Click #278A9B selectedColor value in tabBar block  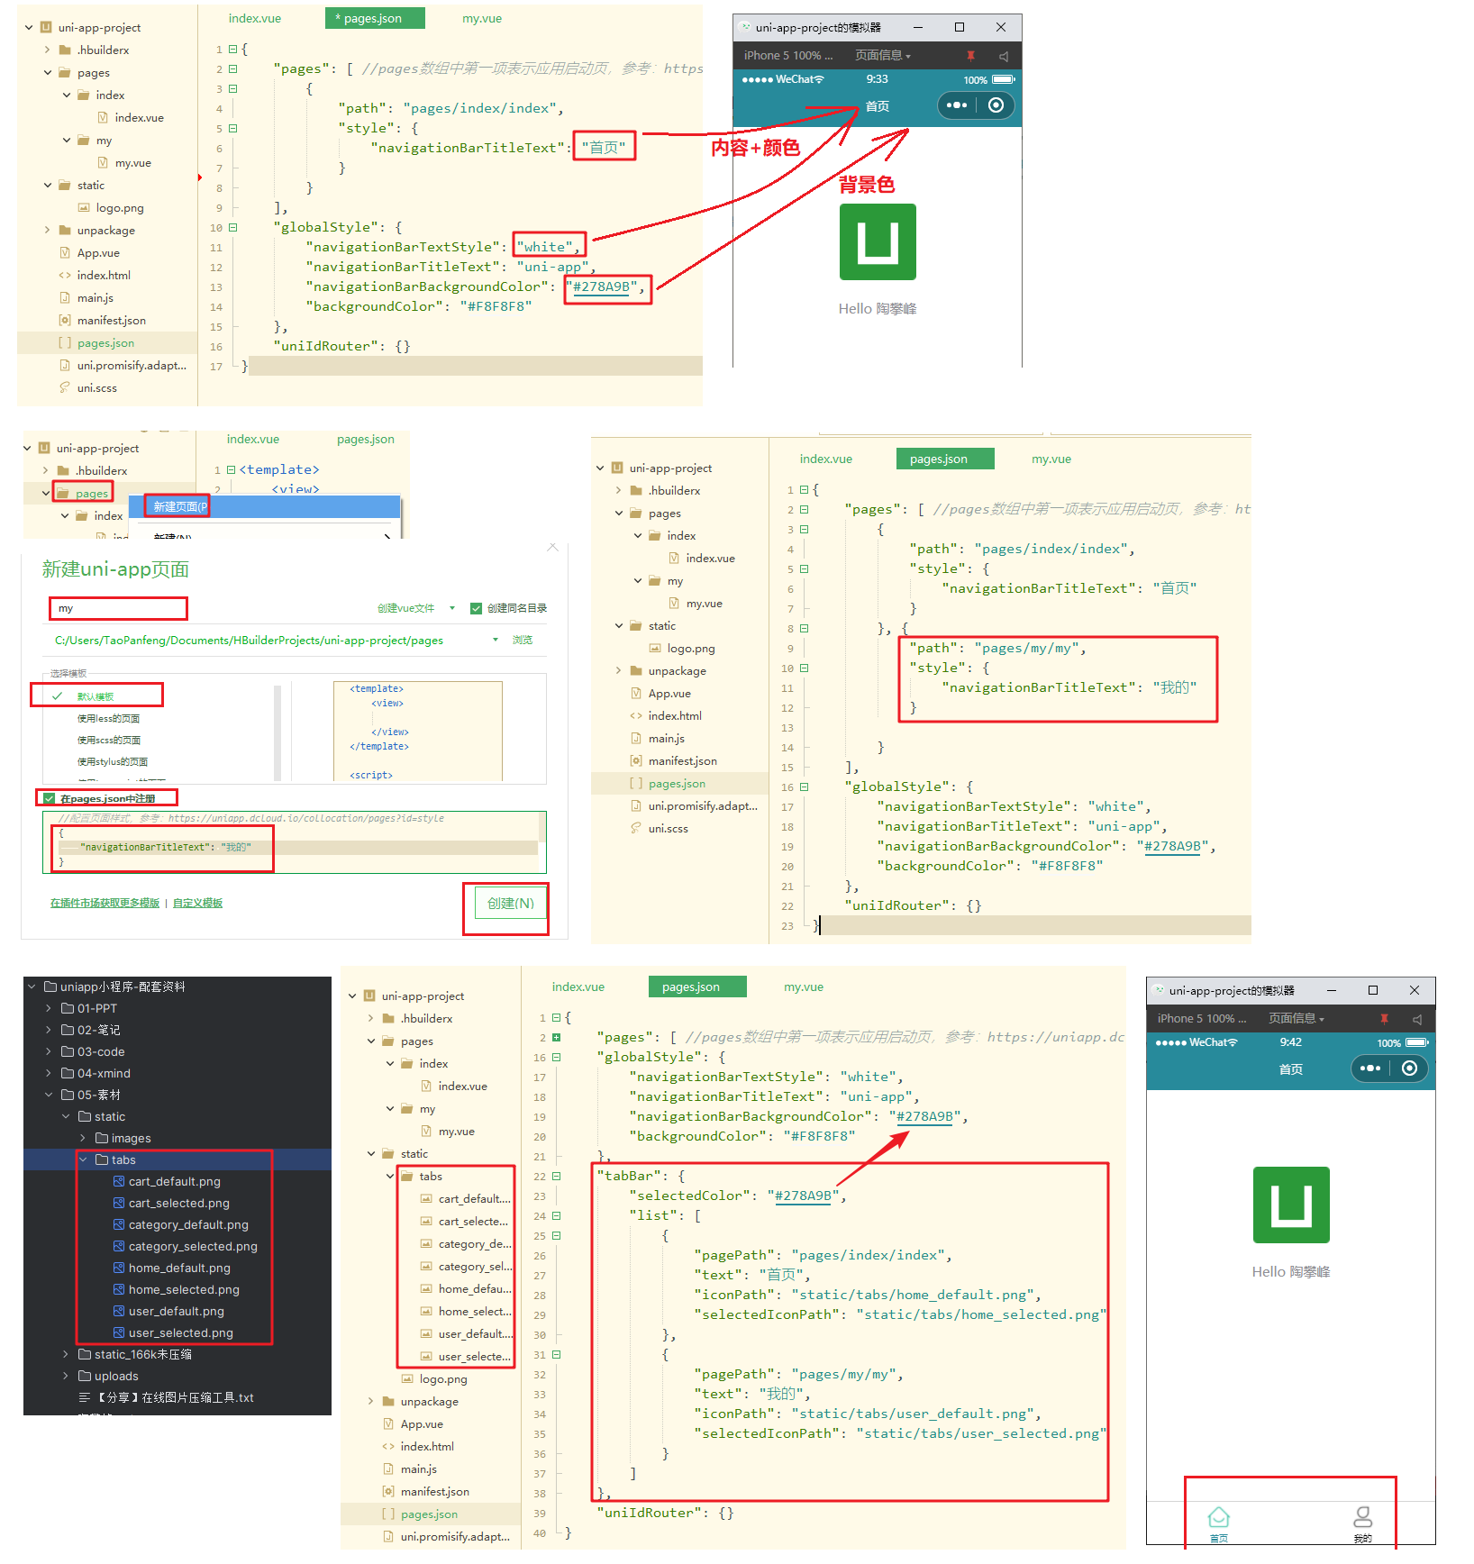coord(803,1196)
